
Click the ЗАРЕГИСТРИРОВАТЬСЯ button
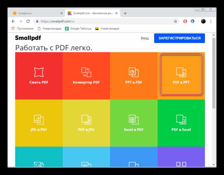180,38
